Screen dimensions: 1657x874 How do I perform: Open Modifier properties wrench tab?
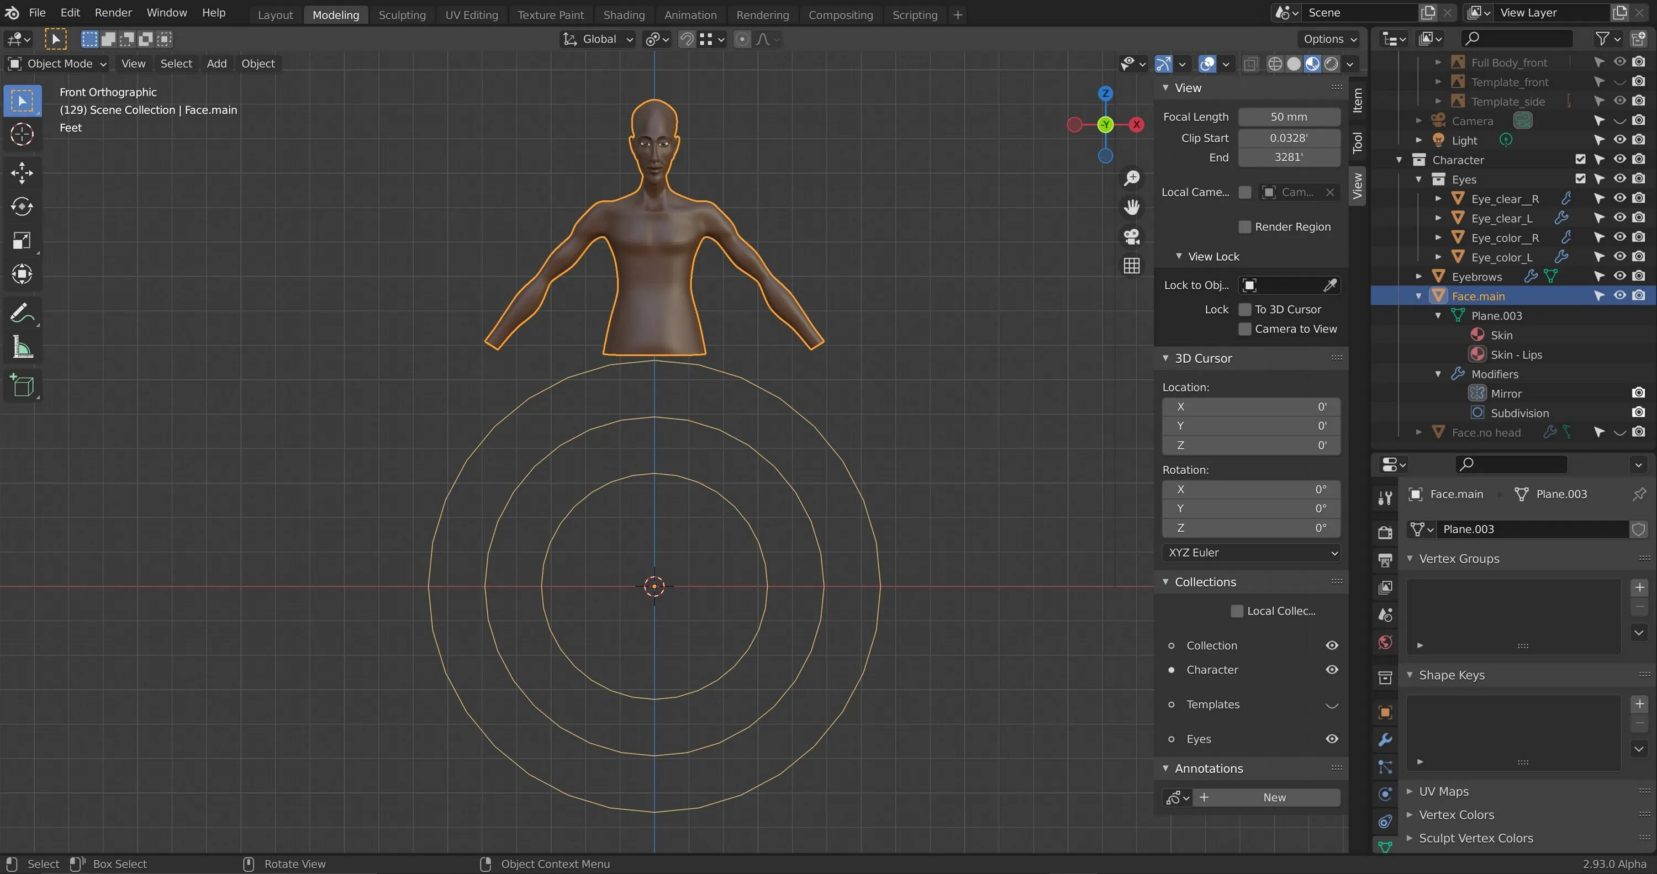click(1385, 740)
